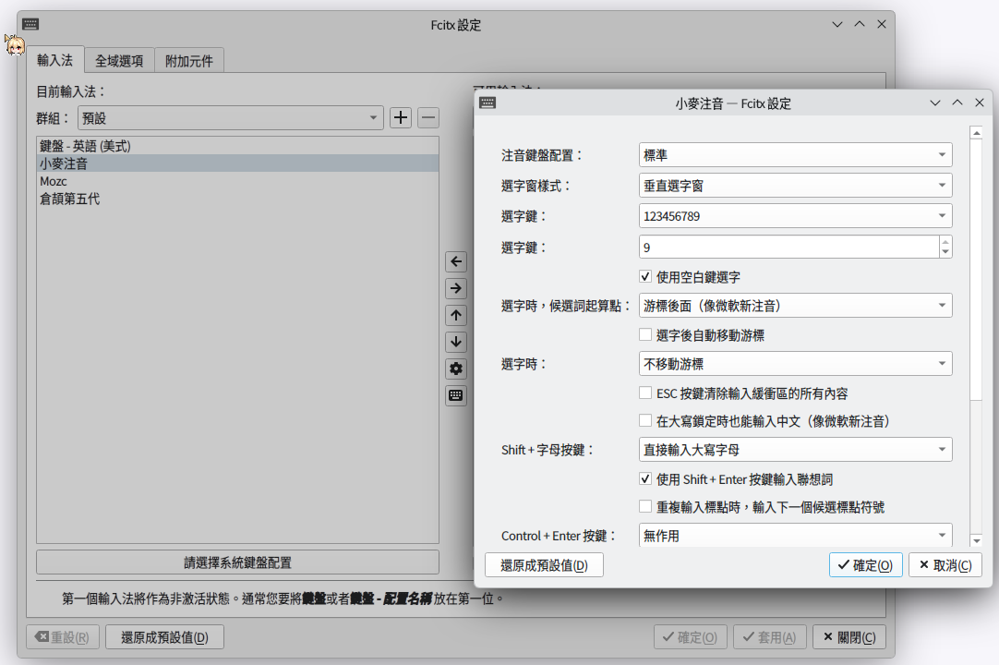Image resolution: width=999 pixels, height=665 pixels.
Task: Open 群組 預設 dropdown
Action: point(231,118)
